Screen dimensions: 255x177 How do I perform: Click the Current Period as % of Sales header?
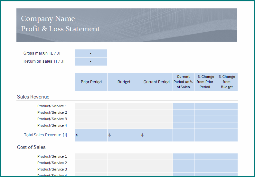click(x=184, y=82)
